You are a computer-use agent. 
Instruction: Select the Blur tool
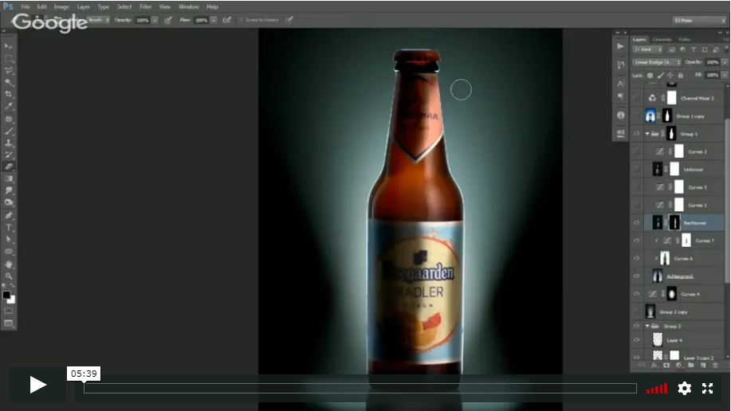coord(9,191)
